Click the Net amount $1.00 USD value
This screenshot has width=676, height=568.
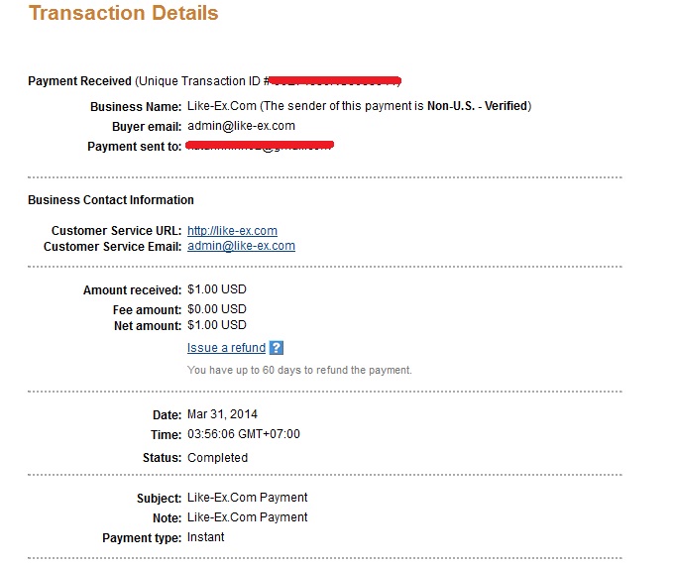click(x=217, y=325)
